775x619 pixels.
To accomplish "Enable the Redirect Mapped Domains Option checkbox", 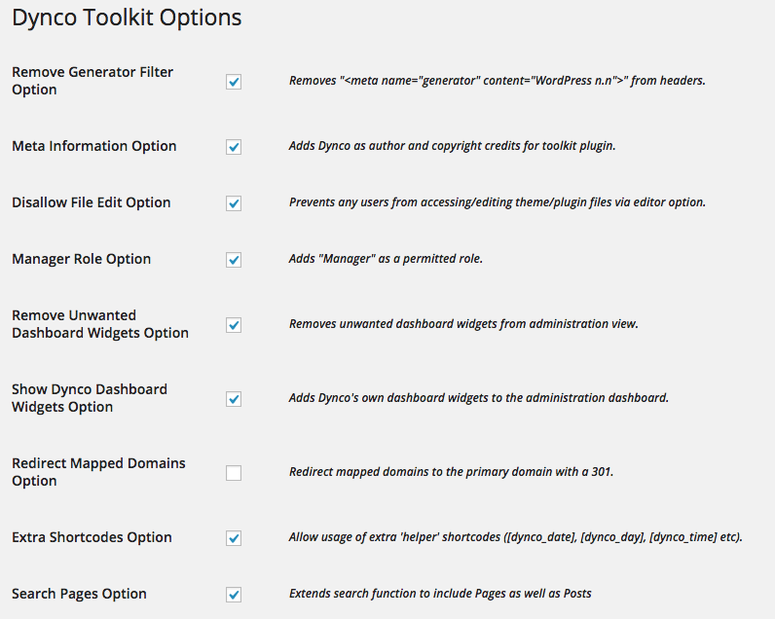I will pos(234,473).
